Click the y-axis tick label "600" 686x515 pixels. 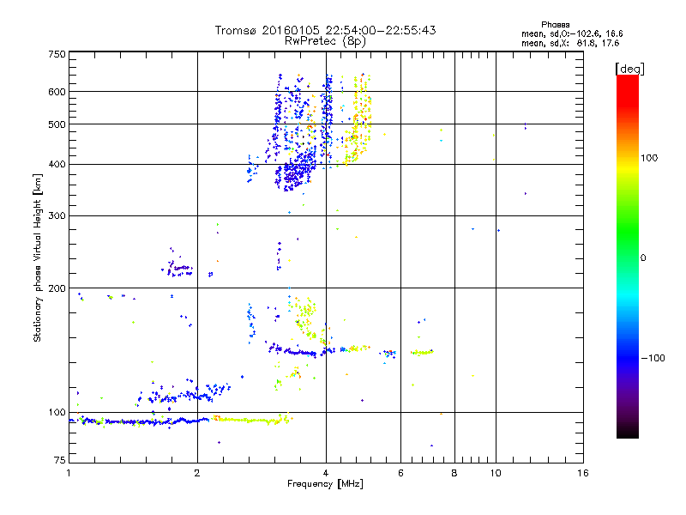(x=57, y=92)
